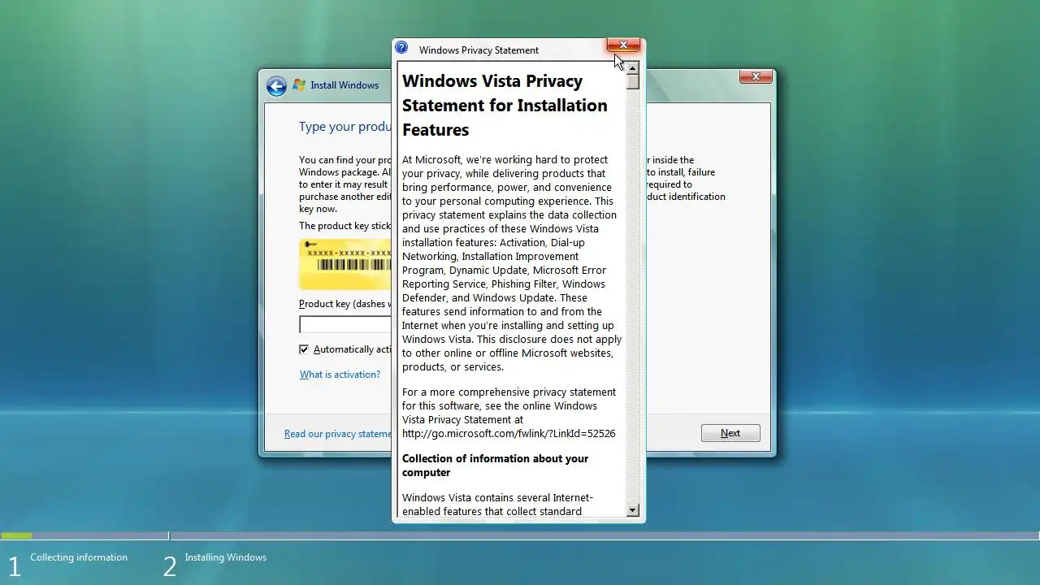Click the Installing Windows step label

(x=225, y=557)
